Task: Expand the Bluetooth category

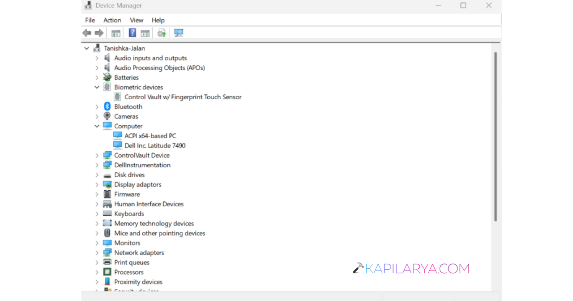Action: click(x=97, y=107)
